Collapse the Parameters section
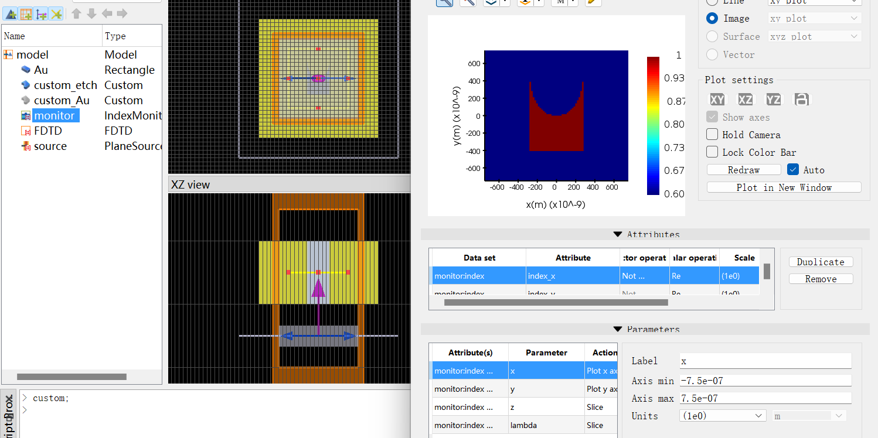The width and height of the screenshot is (878, 438). [617, 330]
